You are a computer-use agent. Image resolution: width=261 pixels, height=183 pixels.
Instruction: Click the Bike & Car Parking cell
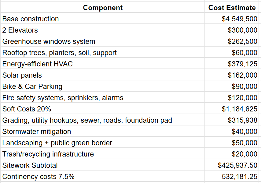(x=103, y=86)
